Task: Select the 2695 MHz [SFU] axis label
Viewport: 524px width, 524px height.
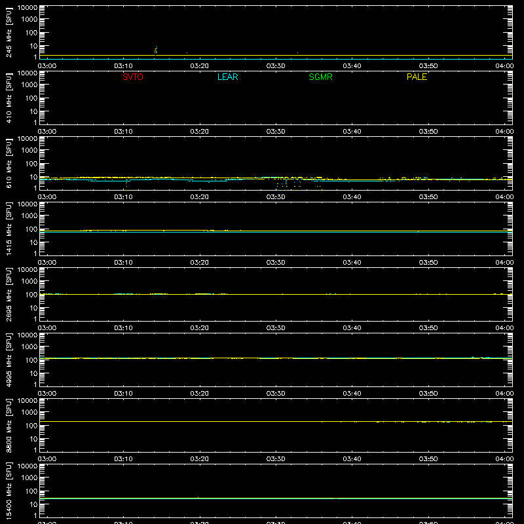Action: [x=9, y=294]
